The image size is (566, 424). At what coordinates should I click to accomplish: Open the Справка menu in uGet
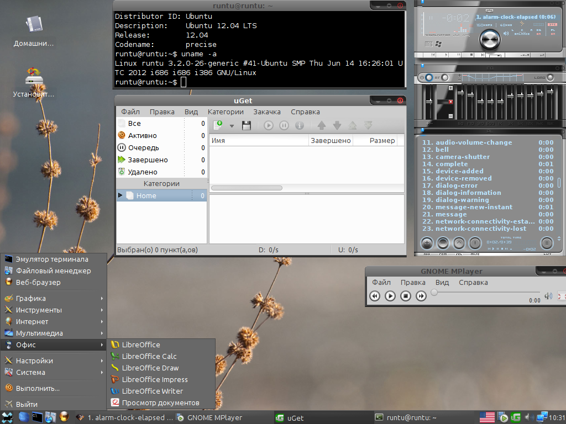(305, 112)
